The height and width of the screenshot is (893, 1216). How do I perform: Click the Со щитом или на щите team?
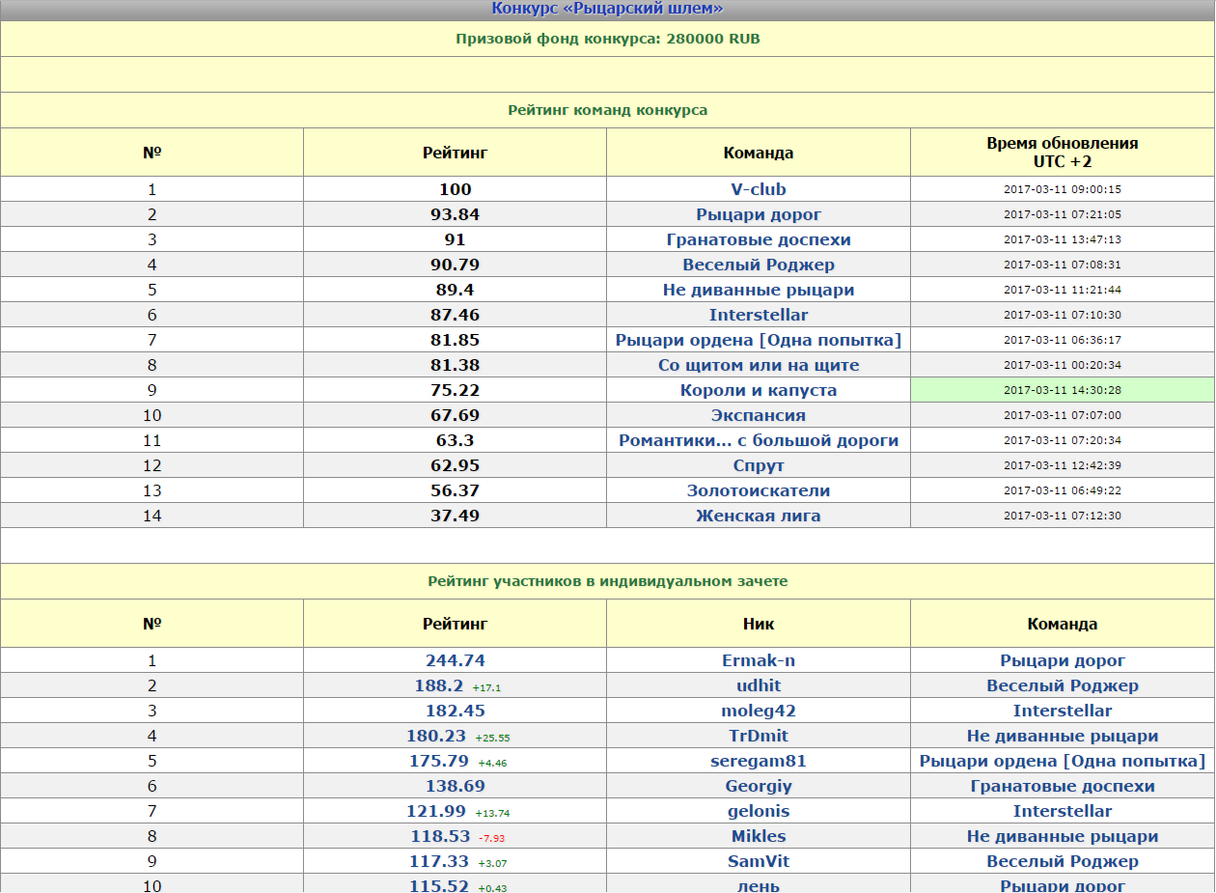coord(759,365)
